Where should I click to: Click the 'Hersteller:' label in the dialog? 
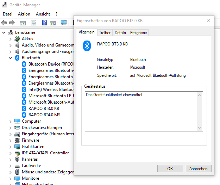(x=105, y=67)
